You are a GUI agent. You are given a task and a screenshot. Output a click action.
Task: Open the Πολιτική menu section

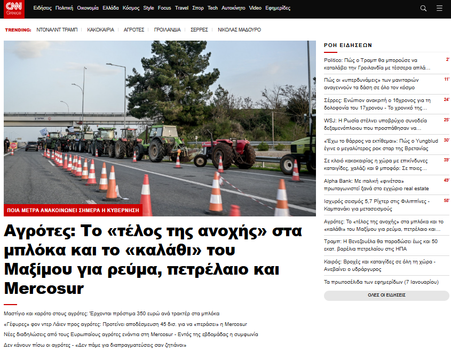click(x=64, y=9)
